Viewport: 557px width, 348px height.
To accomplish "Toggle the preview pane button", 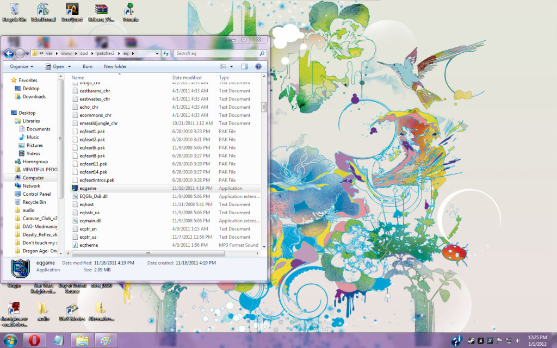I will click(244, 66).
